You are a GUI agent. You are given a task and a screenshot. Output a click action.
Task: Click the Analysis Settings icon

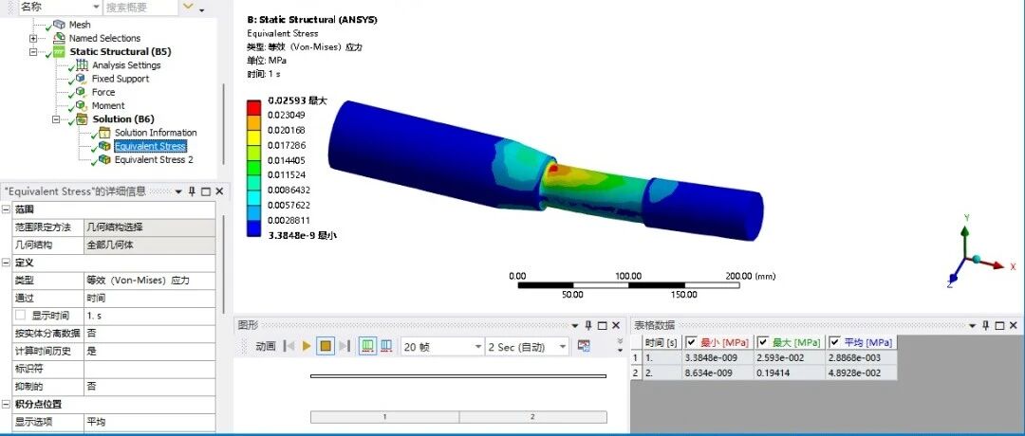point(82,64)
